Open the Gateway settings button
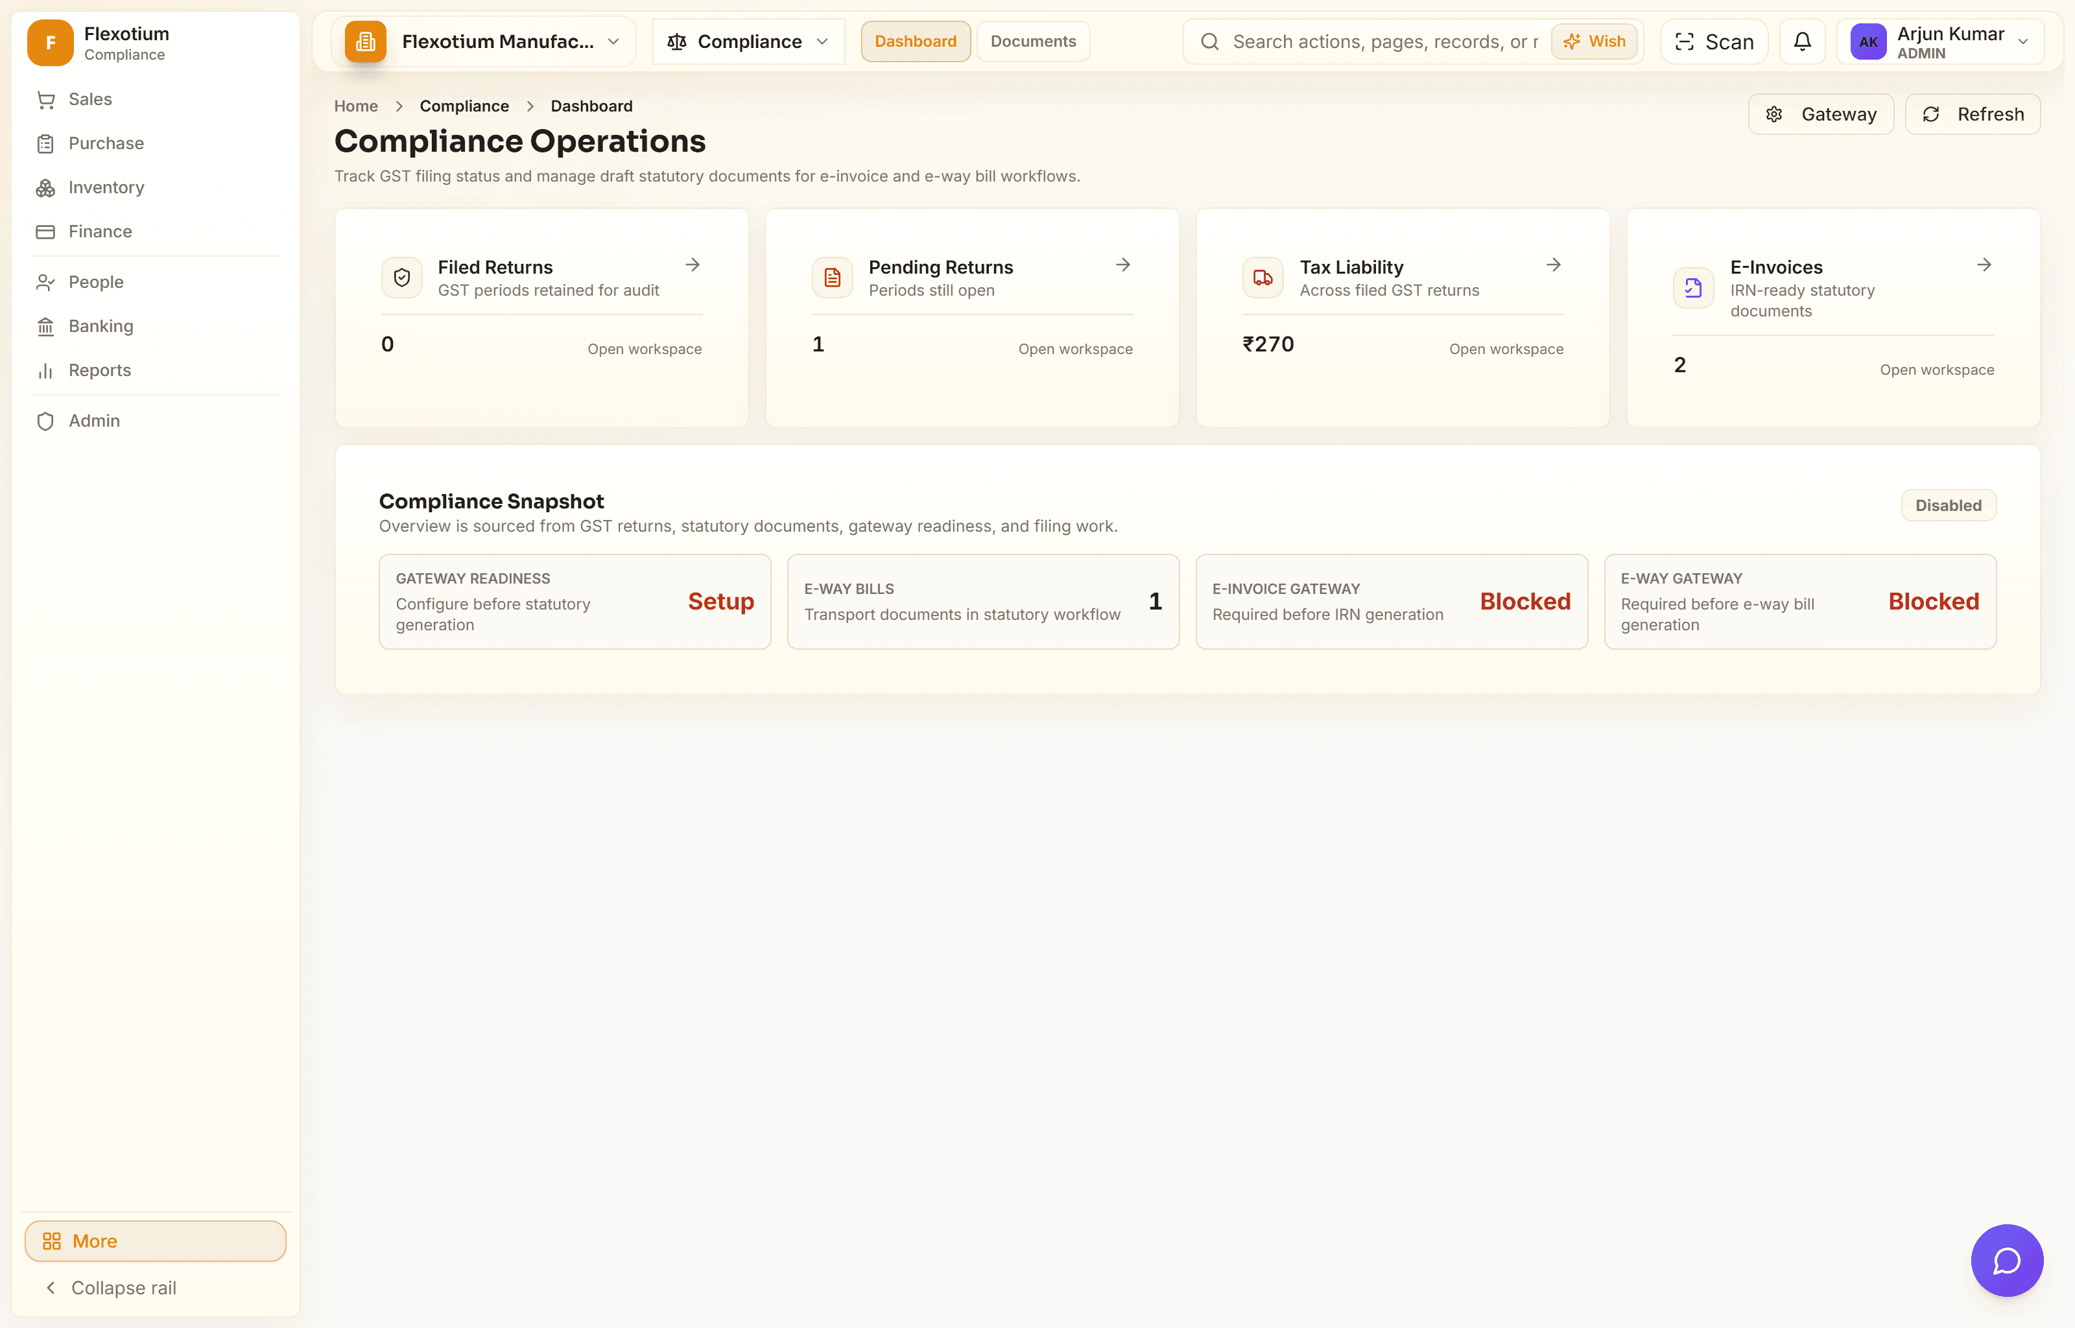The width and height of the screenshot is (2075, 1328). 1821,115
